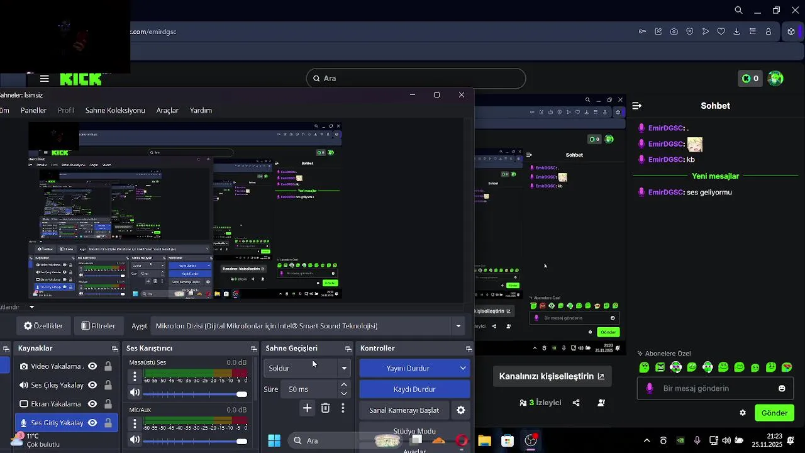Unlock the Video Yakalama source
805x453 pixels.
(x=108, y=366)
